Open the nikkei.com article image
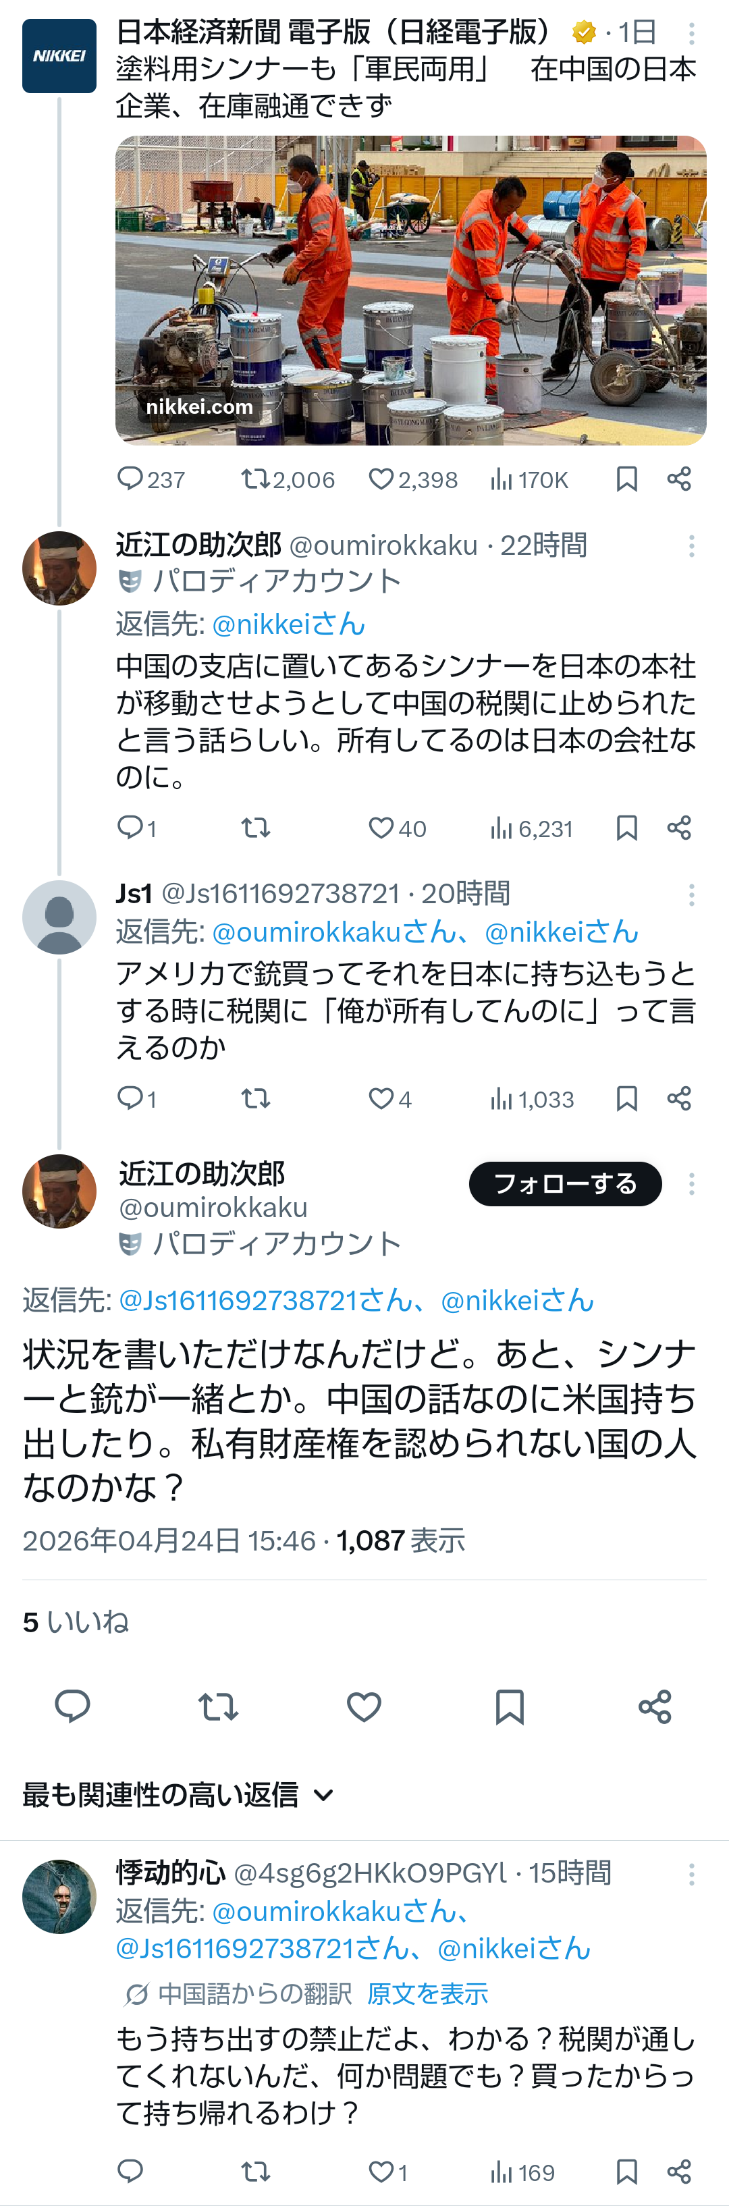729x2206 pixels. click(410, 290)
